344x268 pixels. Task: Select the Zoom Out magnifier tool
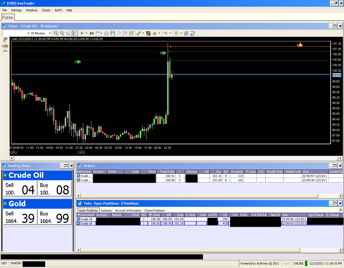(x=62, y=33)
